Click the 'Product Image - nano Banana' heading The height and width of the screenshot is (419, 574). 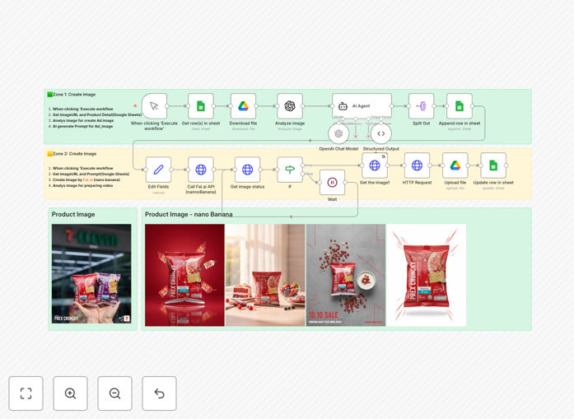(189, 215)
